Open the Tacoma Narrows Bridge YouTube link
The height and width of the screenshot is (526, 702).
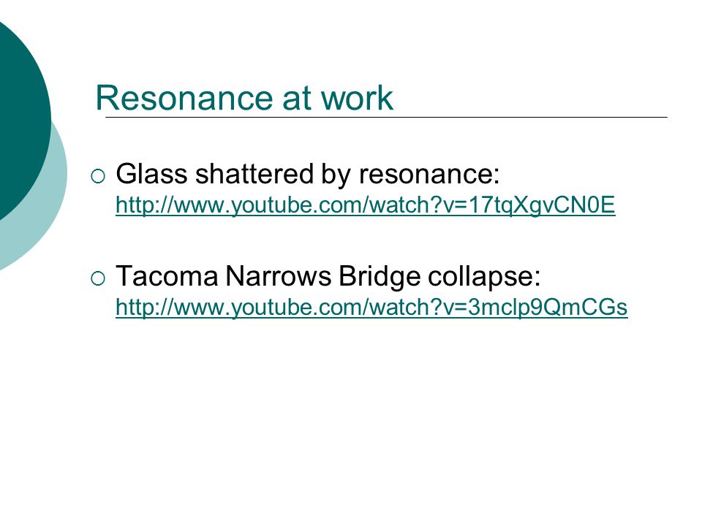(371, 308)
